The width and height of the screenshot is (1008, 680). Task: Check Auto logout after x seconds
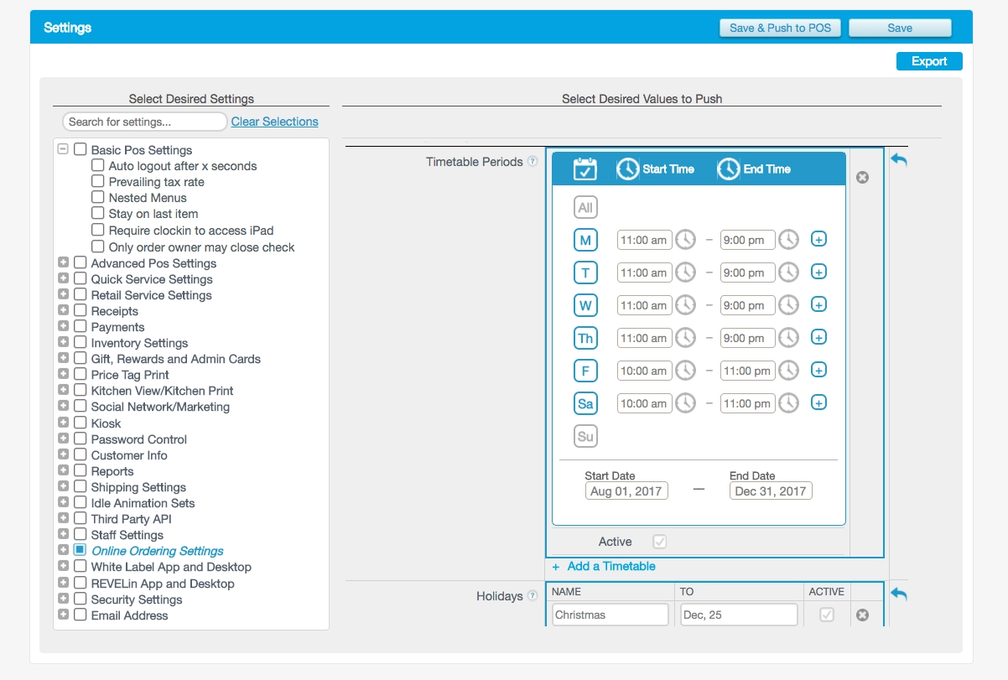98,166
